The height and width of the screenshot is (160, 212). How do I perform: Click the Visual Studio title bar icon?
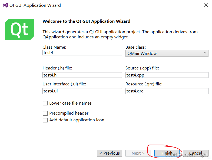[x=5, y=5]
